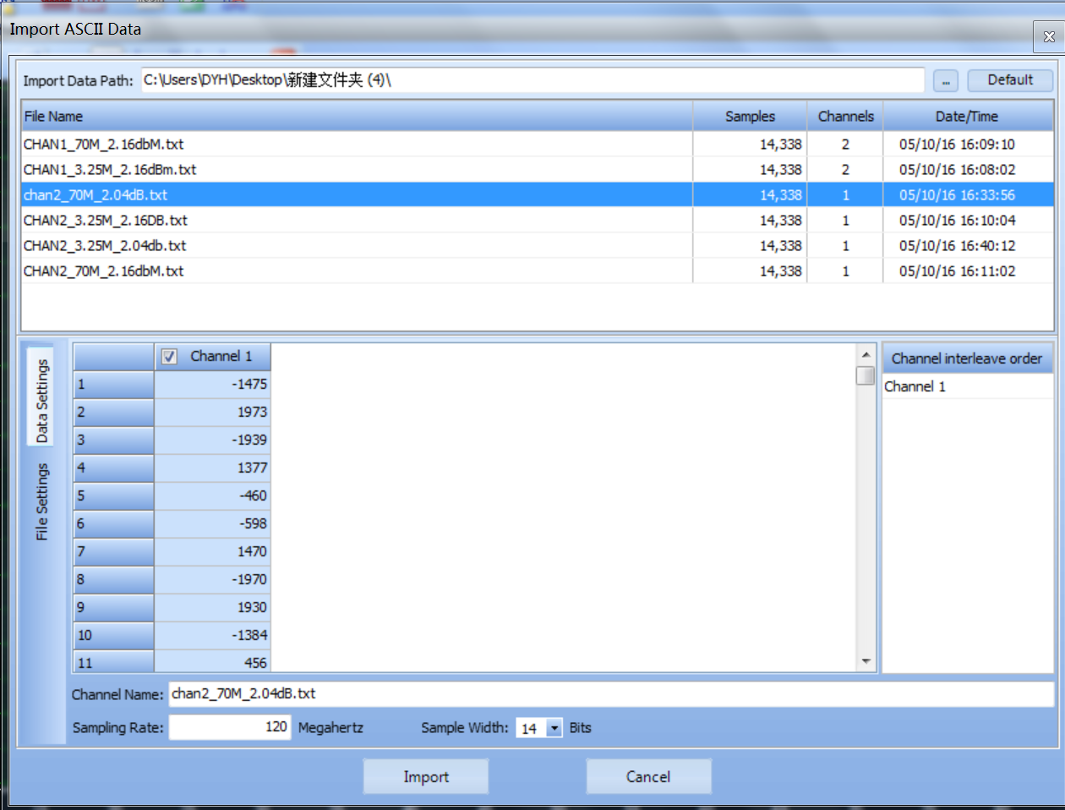Click the scroll up arrow in data preview
Screen dimensions: 1065x810
(x=866, y=354)
